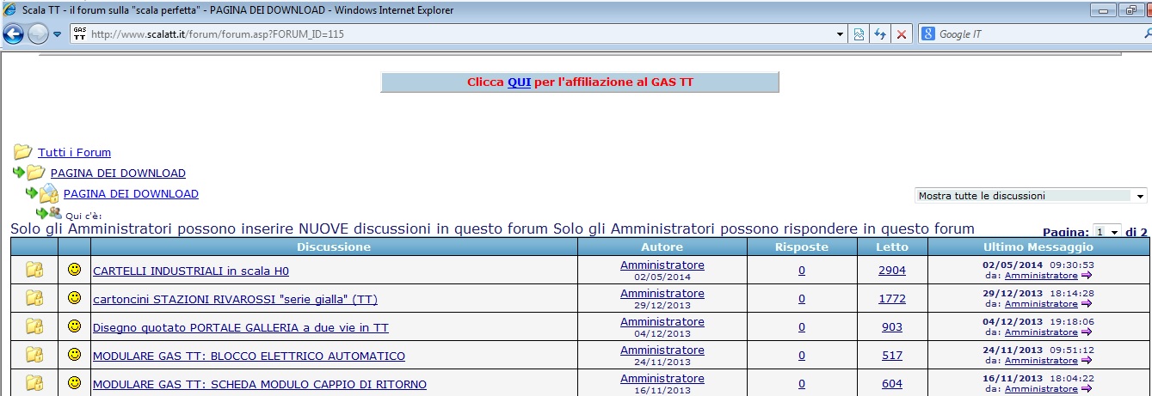Screen dimensions: 1152x396
Task: Click smiley icon in SCHEDA MODULO CAPPIO row
Action: point(74,383)
